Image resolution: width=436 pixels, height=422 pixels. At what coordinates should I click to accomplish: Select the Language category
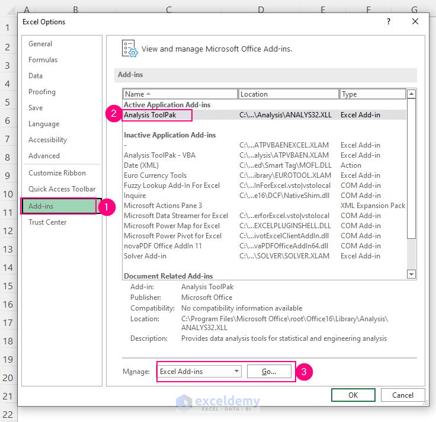click(x=44, y=124)
